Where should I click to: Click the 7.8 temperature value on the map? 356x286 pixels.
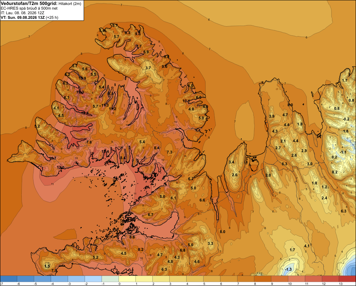[x=89, y=142]
